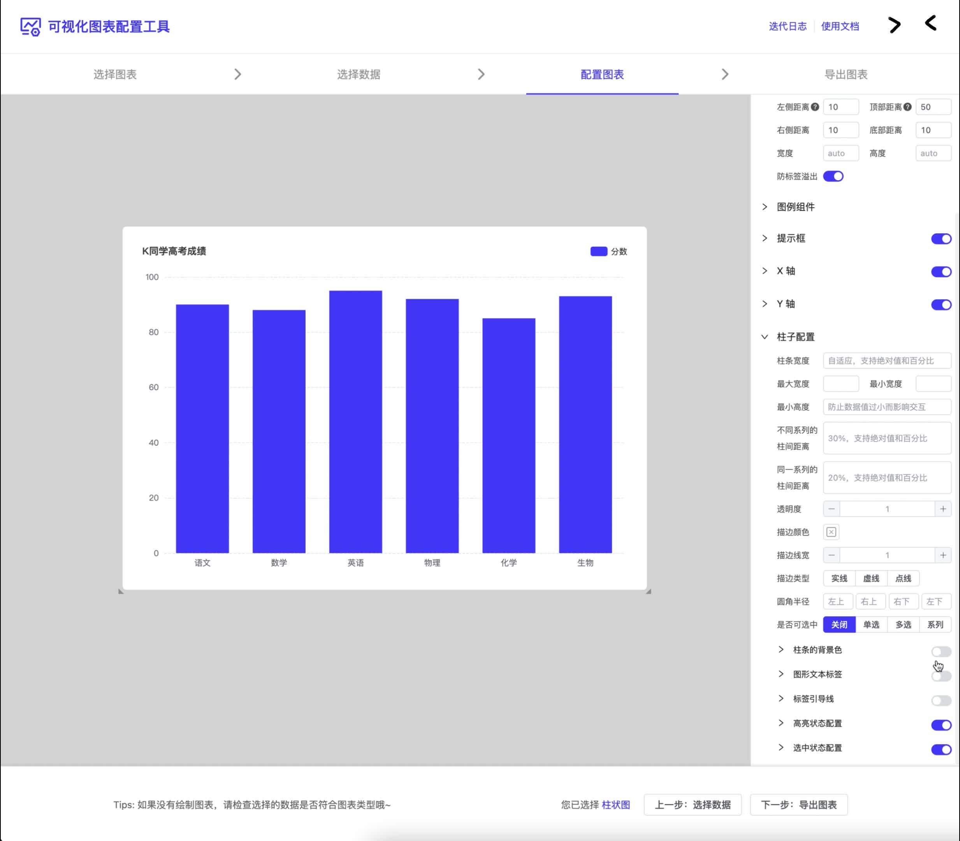Click the chart's bottom-right resize handle

(x=648, y=591)
